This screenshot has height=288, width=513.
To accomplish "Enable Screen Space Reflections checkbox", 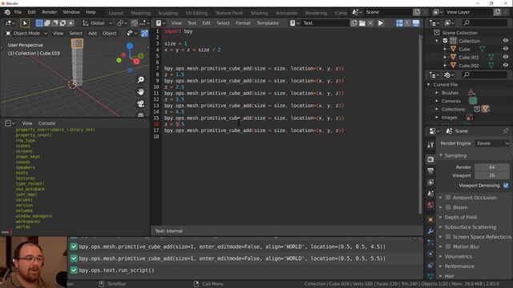I will (448, 237).
